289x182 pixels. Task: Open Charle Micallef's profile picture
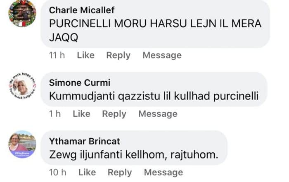[22, 13]
